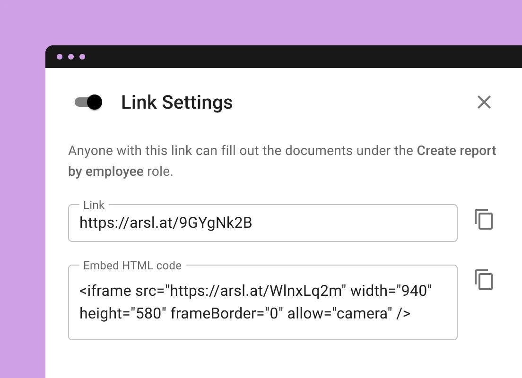Copy the share link to clipboard
The width and height of the screenshot is (522, 378).
(x=484, y=220)
